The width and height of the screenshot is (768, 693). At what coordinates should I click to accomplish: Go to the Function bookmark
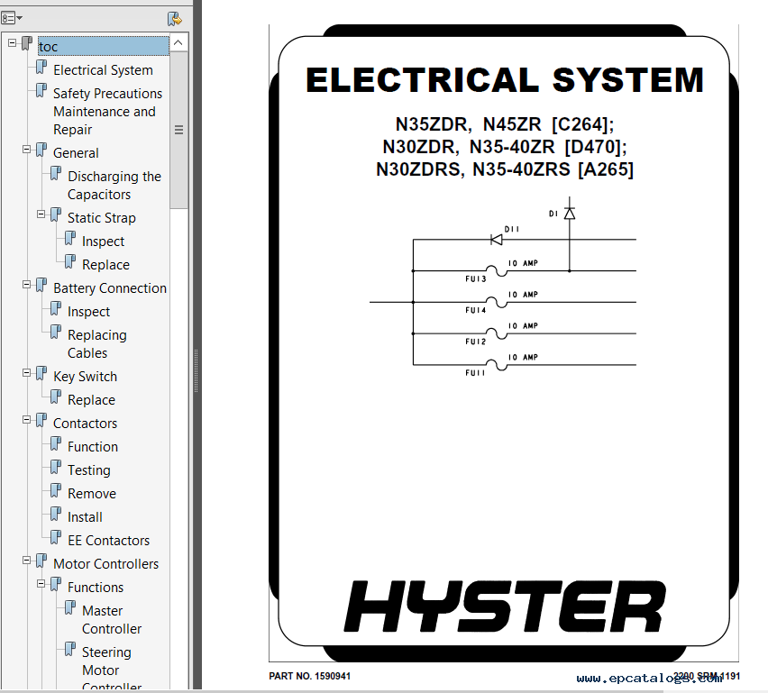pyautogui.click(x=93, y=447)
